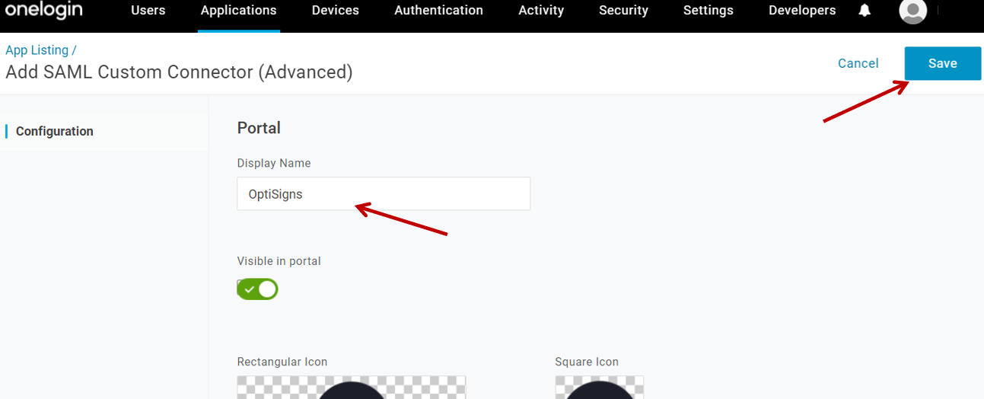This screenshot has width=984, height=399.
Task: Open the Activity menu
Action: click(x=541, y=11)
